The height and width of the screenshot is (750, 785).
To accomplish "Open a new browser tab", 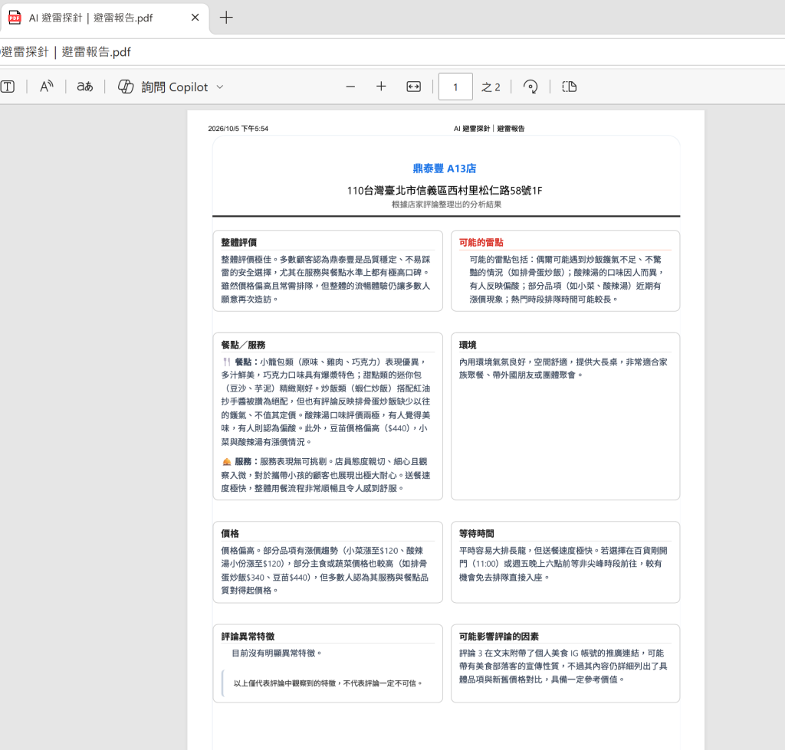I will pyautogui.click(x=226, y=18).
